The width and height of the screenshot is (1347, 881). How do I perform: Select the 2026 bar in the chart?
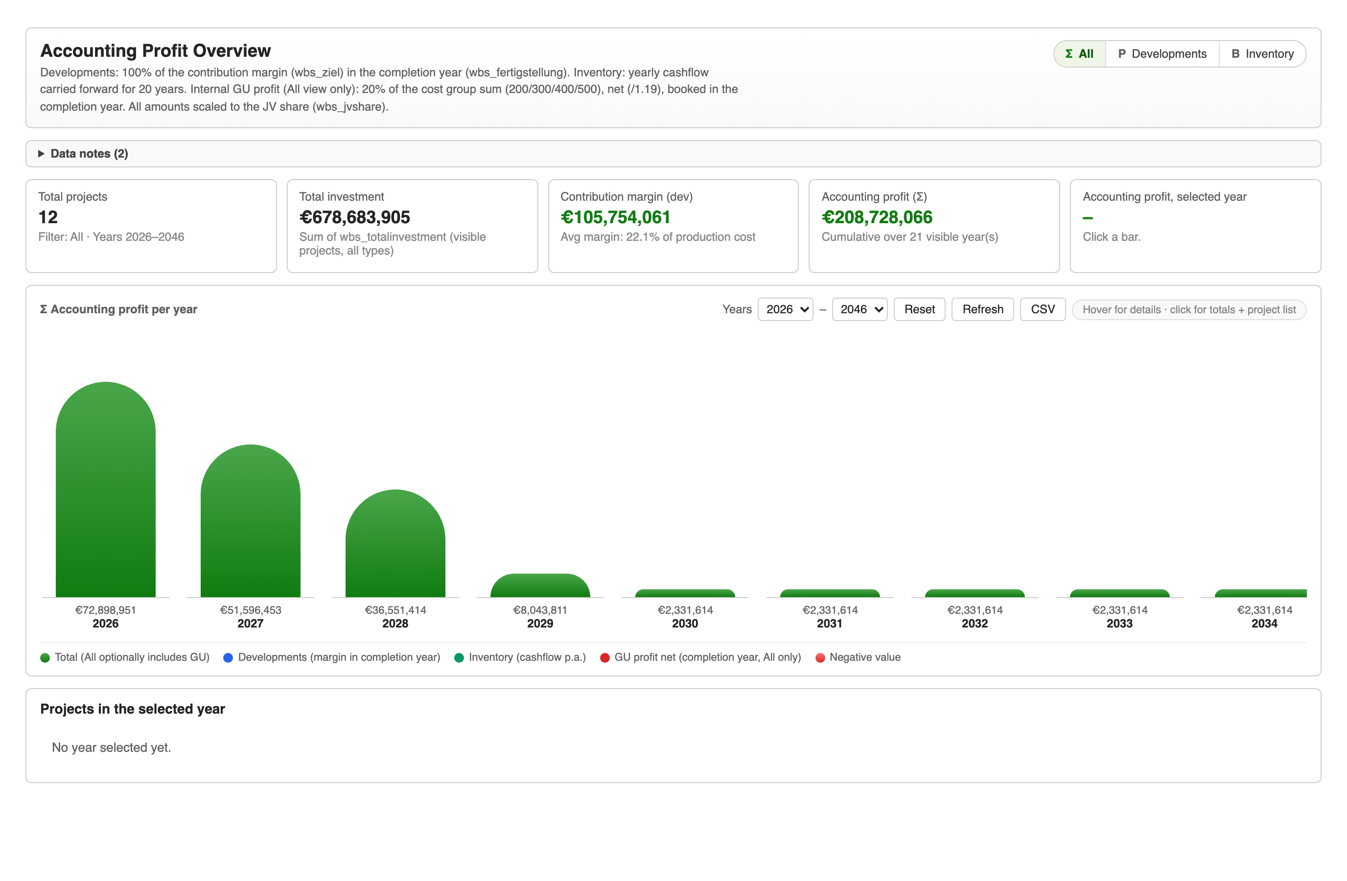tap(106, 490)
